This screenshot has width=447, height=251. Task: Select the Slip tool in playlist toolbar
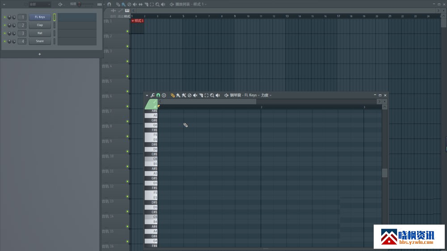click(140, 4)
